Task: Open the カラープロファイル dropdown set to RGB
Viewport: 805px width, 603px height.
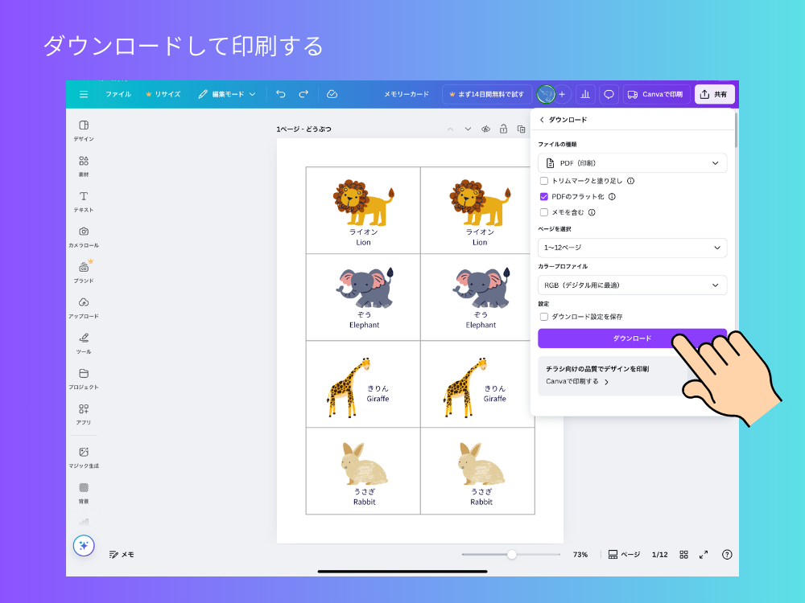Action: (632, 285)
